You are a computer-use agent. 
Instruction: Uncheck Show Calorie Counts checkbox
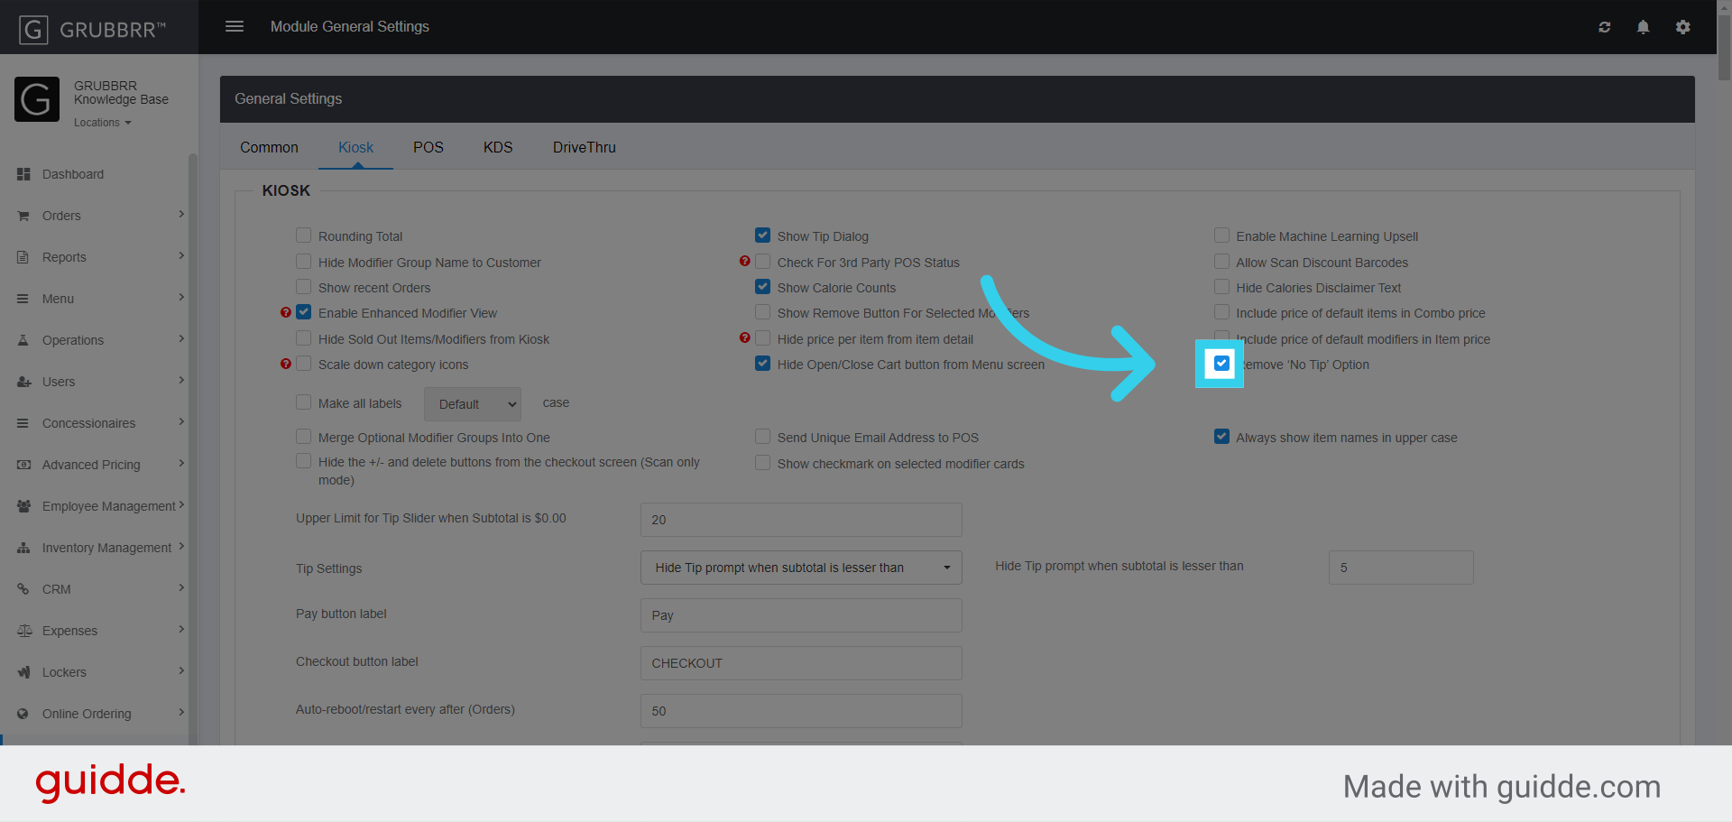pos(763,287)
